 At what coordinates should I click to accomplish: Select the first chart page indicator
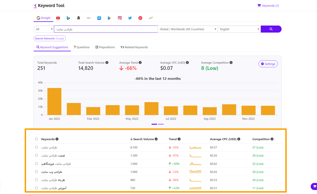pos(154,124)
